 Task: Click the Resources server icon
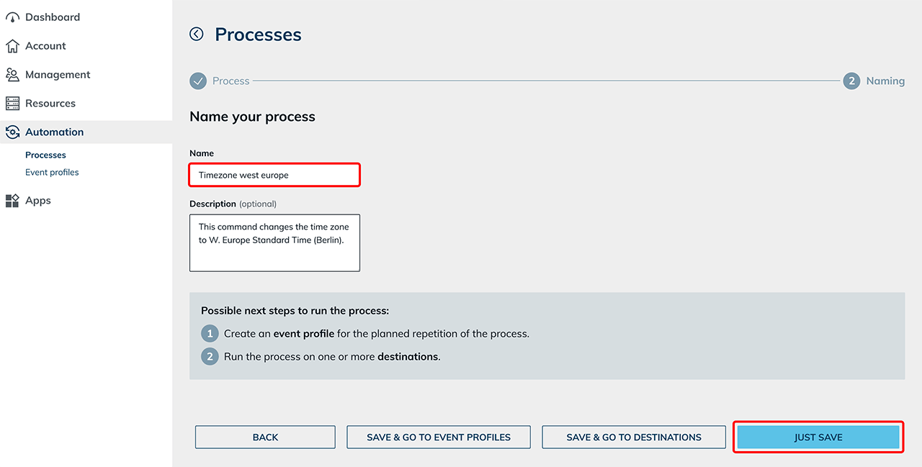click(x=12, y=104)
